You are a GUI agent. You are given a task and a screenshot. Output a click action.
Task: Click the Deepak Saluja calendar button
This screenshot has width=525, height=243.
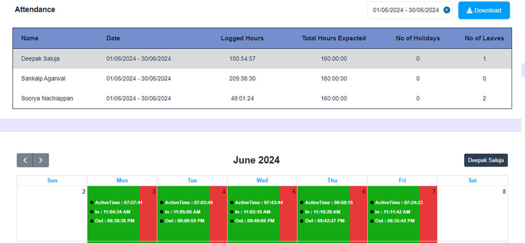point(486,160)
